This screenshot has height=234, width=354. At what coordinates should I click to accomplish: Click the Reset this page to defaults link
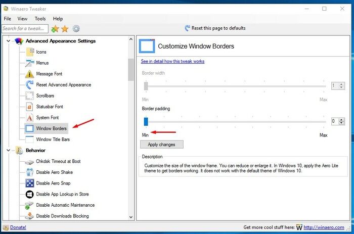point(218,28)
